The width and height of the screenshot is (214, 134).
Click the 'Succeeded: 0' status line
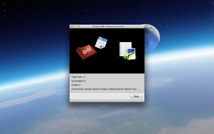click(78, 81)
